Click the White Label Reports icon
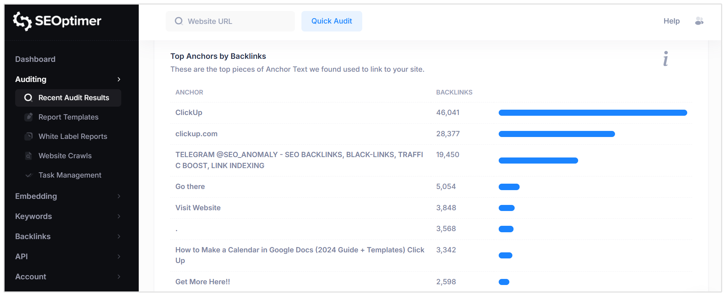Viewport: 726px width, 296px height. pos(29,136)
